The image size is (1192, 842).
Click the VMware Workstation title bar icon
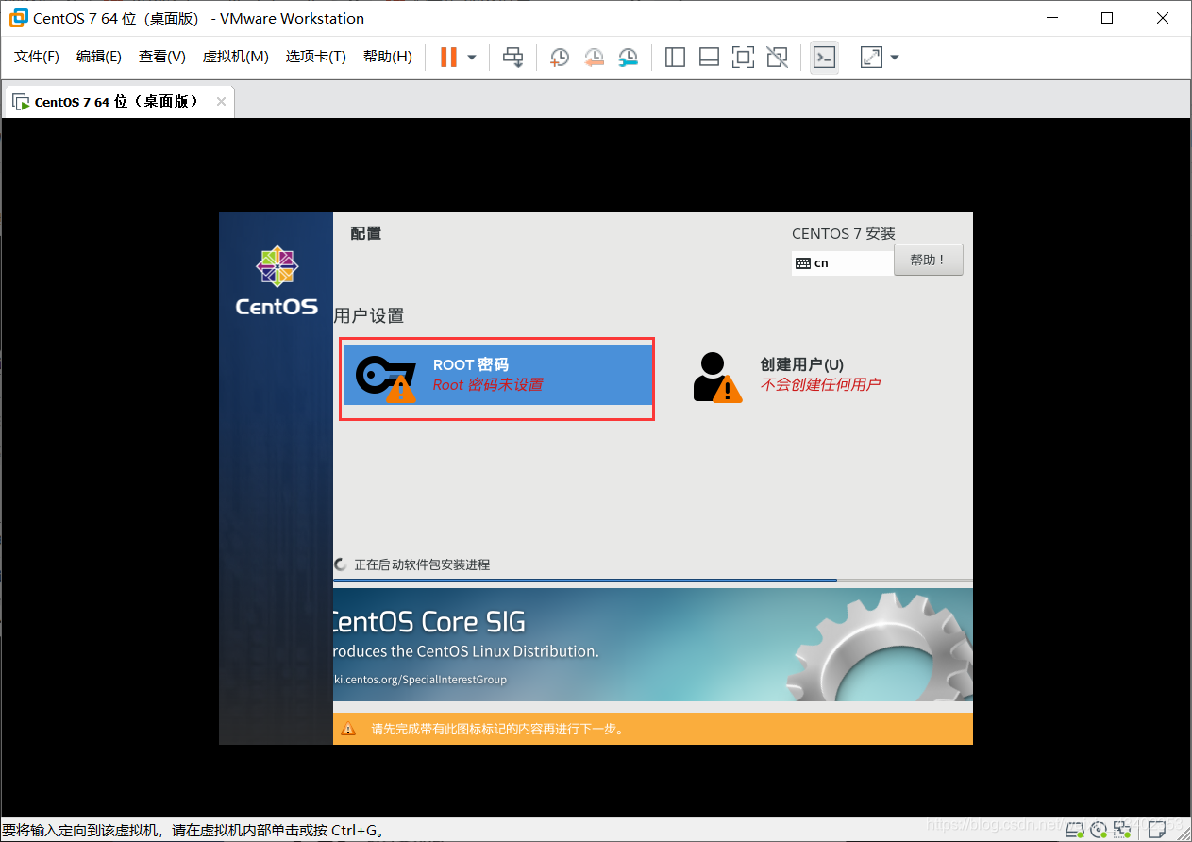point(18,18)
